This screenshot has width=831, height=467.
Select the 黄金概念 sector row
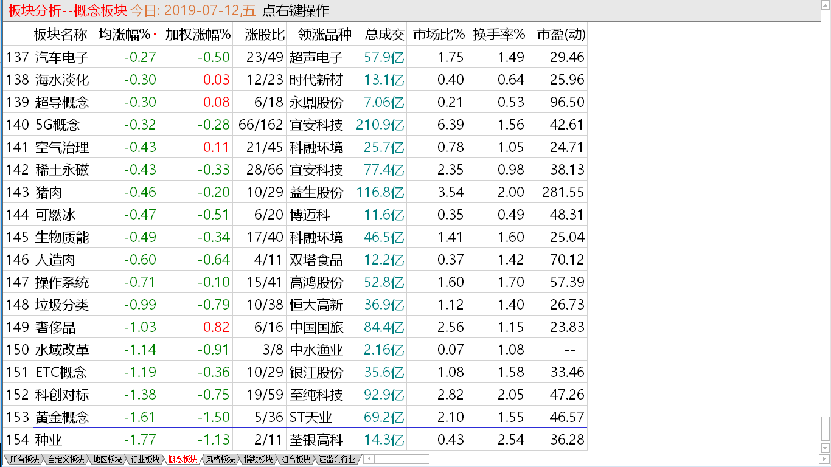click(x=296, y=417)
